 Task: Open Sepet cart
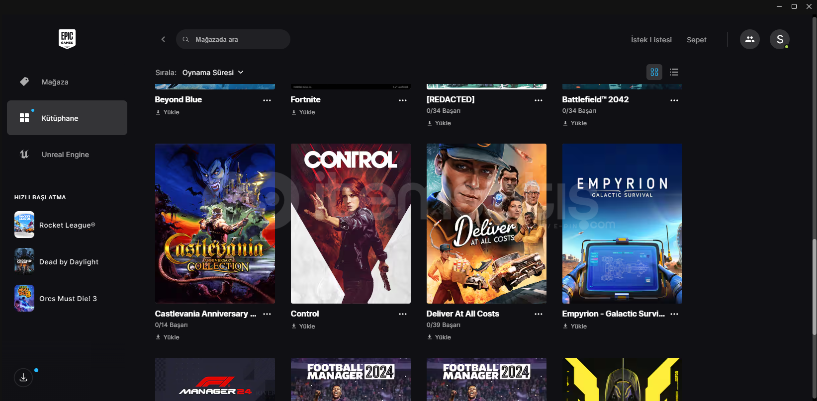point(697,40)
